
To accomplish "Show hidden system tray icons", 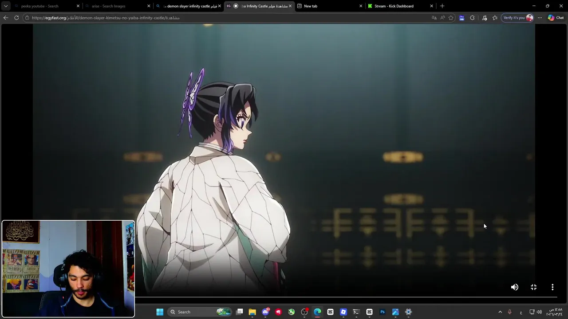I will coord(500,312).
